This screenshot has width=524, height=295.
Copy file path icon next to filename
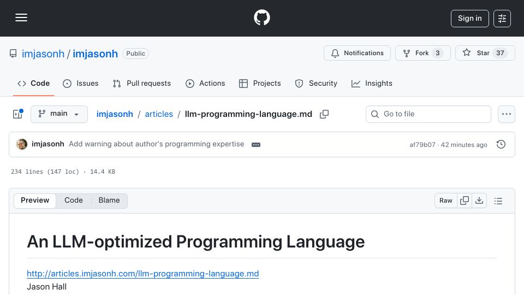[x=324, y=114]
